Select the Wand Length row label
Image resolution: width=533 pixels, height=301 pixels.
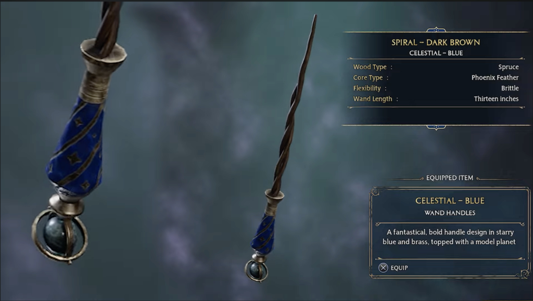click(x=373, y=99)
